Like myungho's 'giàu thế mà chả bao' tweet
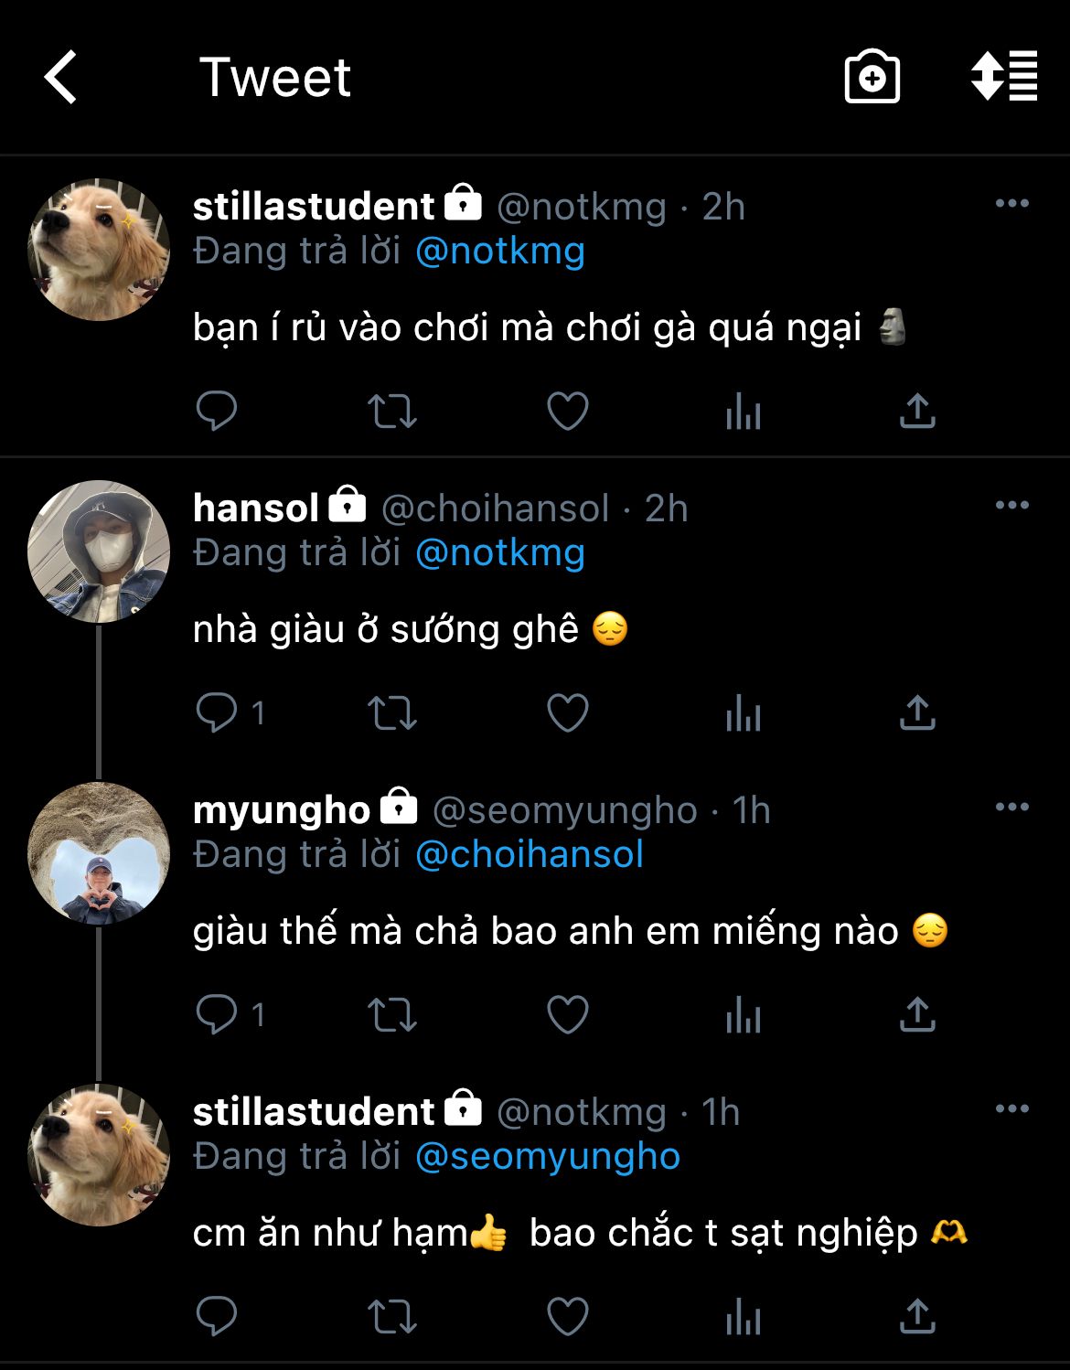The image size is (1070, 1370). point(567,1015)
